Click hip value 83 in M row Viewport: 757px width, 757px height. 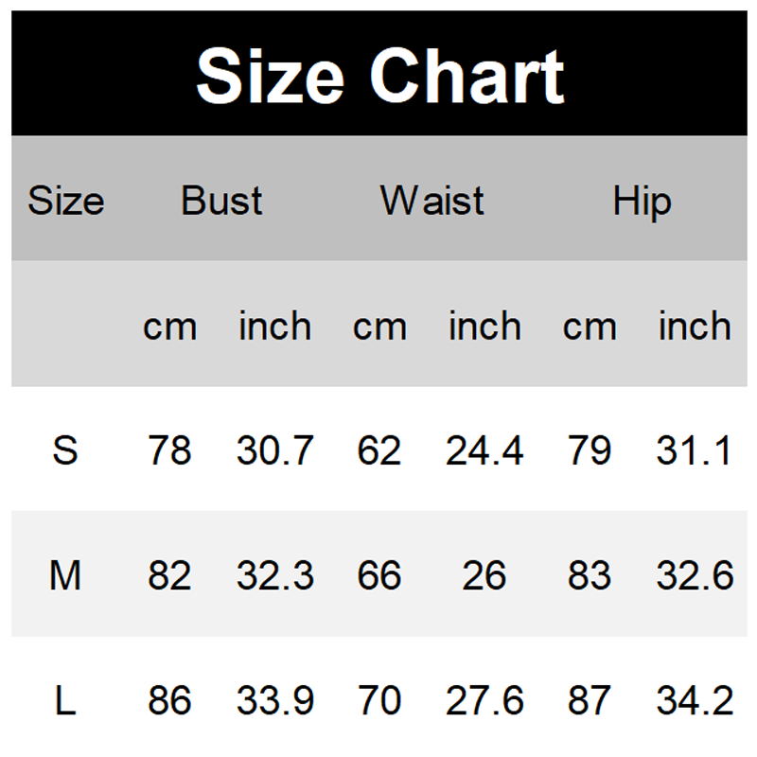pyautogui.click(x=590, y=575)
